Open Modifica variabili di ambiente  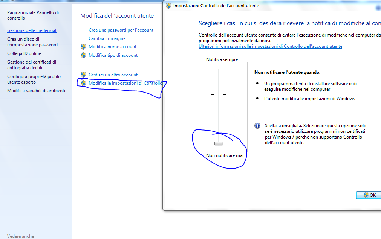point(37,90)
